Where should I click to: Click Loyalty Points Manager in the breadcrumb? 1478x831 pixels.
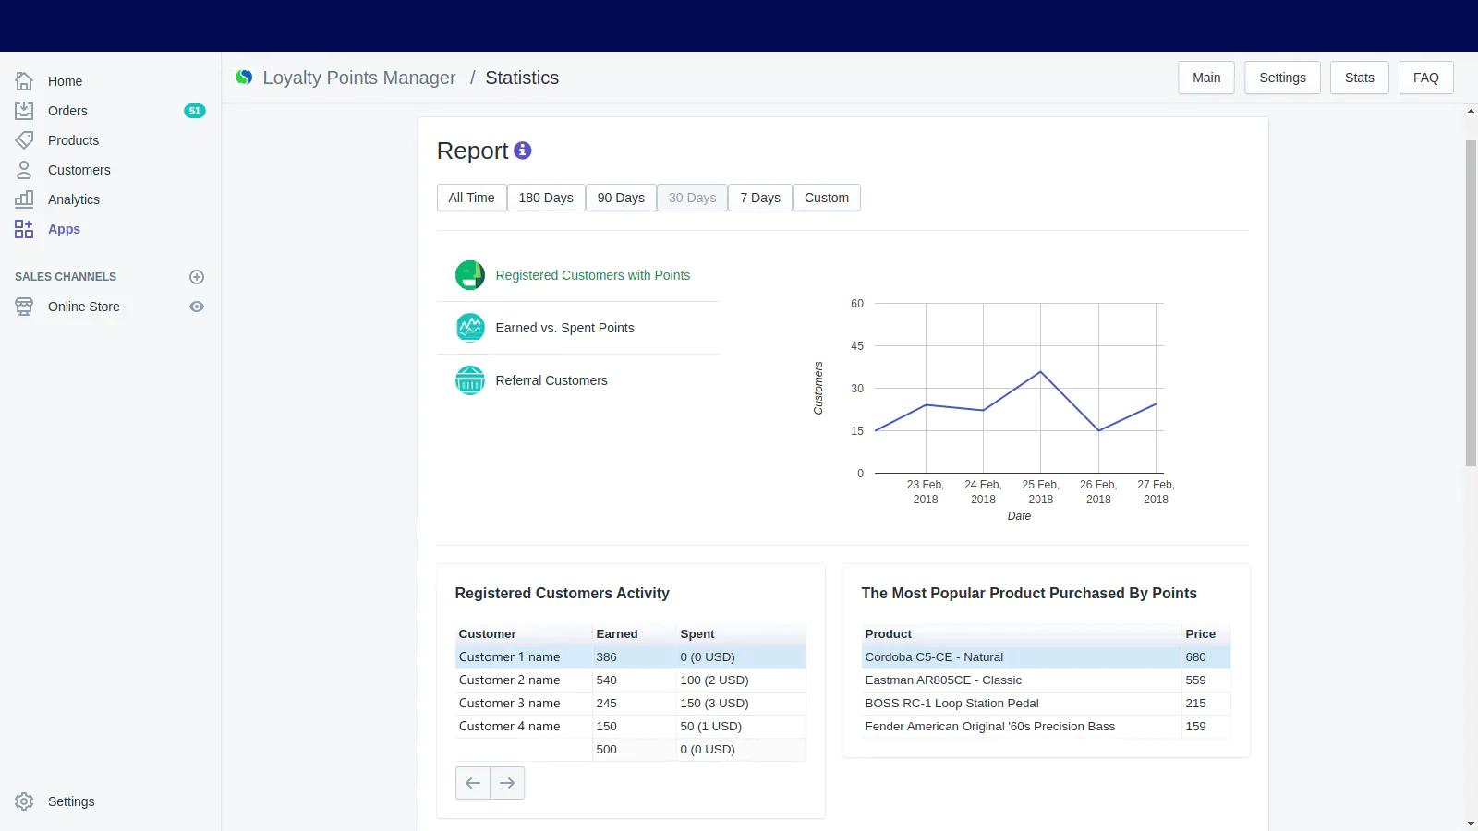[x=359, y=78]
